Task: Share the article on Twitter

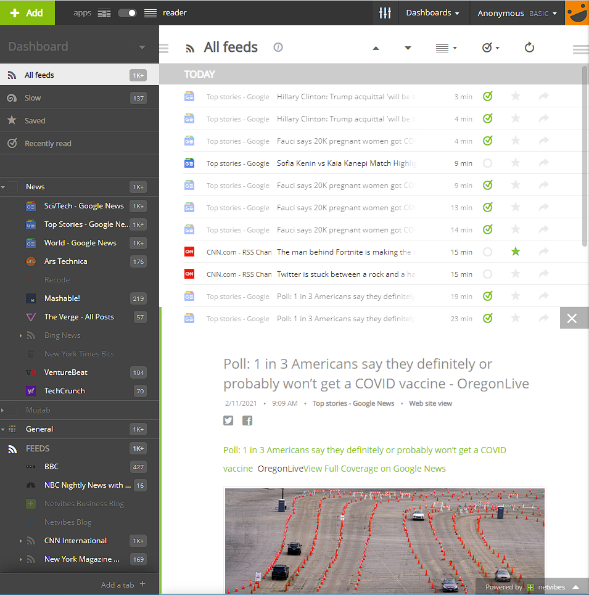Action: (x=228, y=421)
